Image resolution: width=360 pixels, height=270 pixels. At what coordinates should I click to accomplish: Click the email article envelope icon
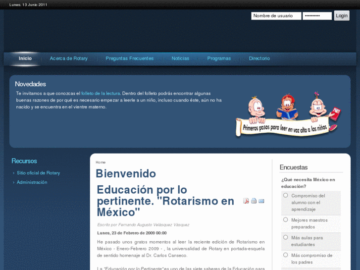click(261, 201)
